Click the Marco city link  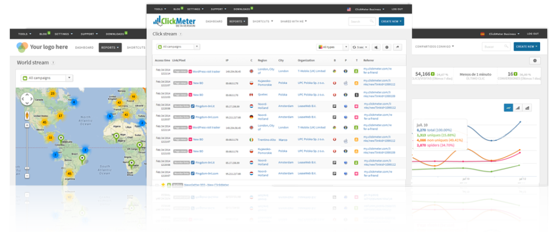283,140
